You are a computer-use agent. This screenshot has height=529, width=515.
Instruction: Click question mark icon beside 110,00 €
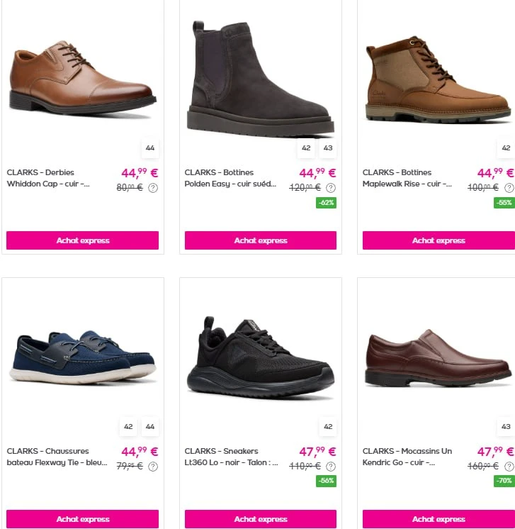(x=331, y=467)
